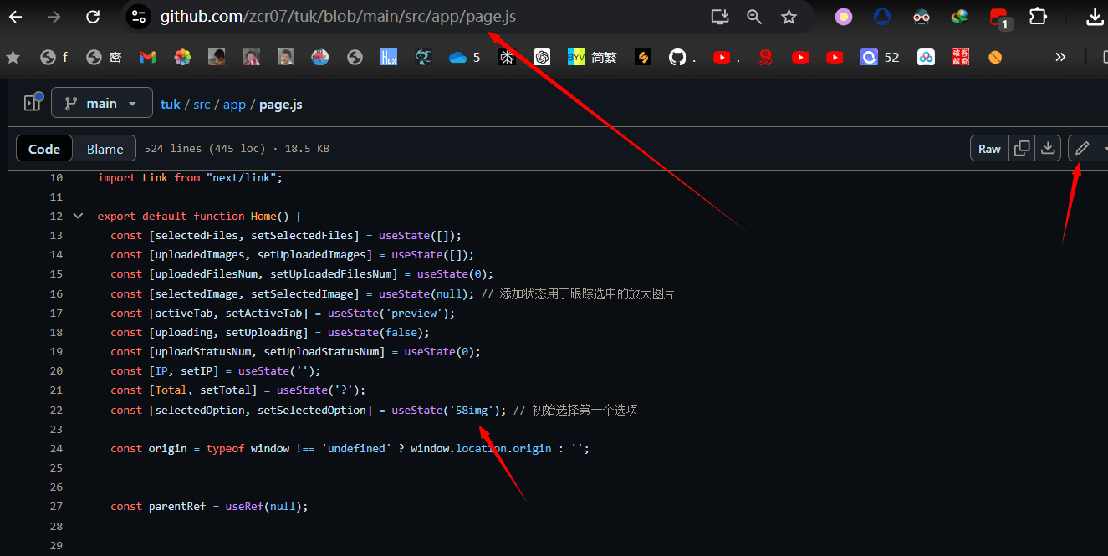Image resolution: width=1108 pixels, height=556 pixels.
Task: Open the ChatGPT bookmark icon
Action: click(542, 57)
